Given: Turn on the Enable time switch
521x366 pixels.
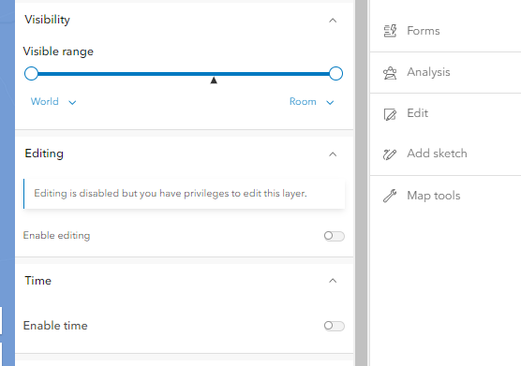Looking at the screenshot, I should [x=335, y=326].
